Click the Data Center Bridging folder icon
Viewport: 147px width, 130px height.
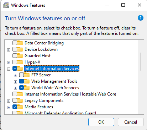click(x=20, y=43)
